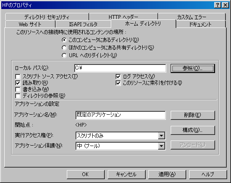Open the カスタム エラー tab

[x=192, y=17]
